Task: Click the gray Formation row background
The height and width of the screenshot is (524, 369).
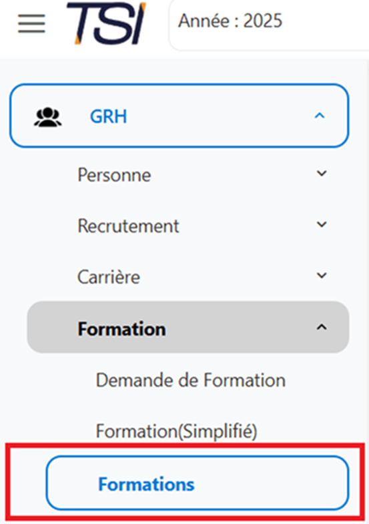Action: 188,327
